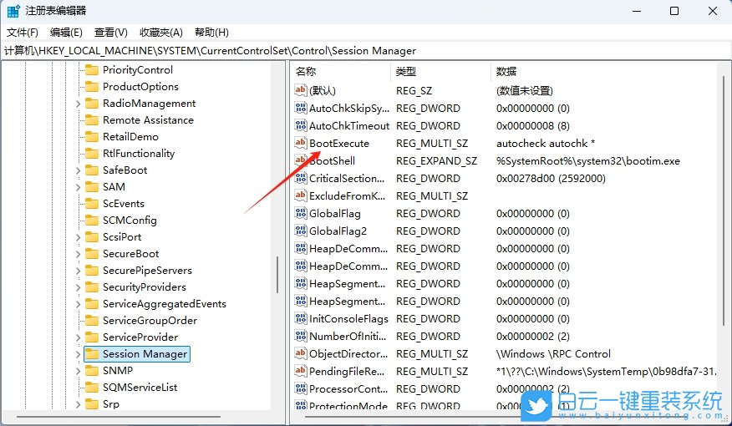Click the Registry Editor app icon in title bar
Viewport: 732px width, 426px height.
pos(13,11)
